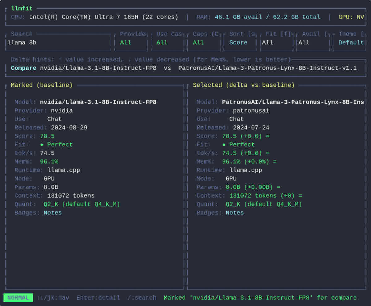Click selected release date 2024-07-24
The image size is (371, 306).
point(251,128)
